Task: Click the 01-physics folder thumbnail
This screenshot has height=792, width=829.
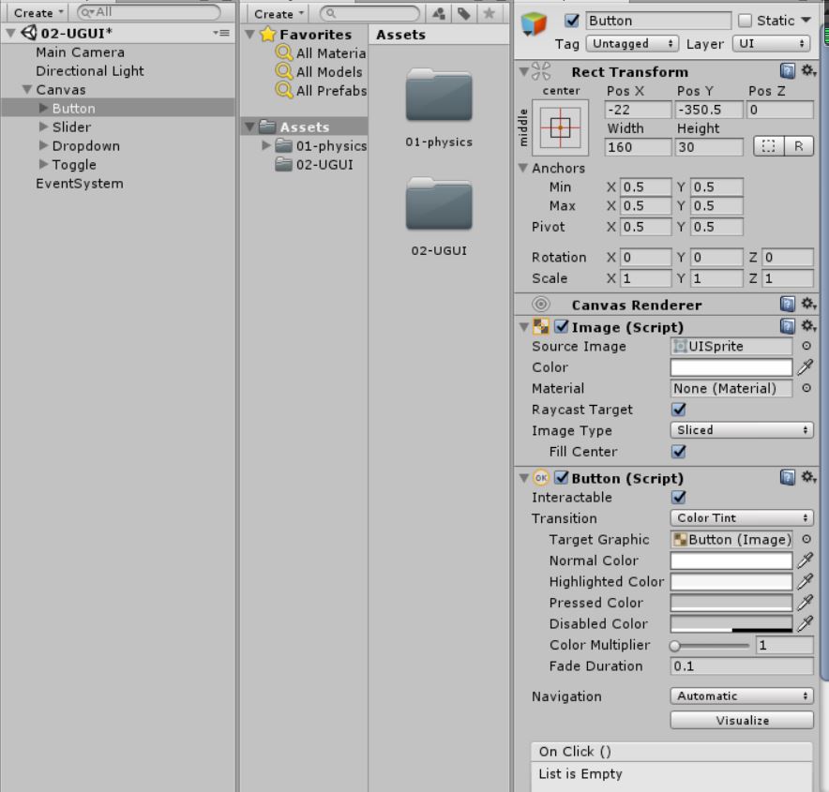Action: point(439,95)
